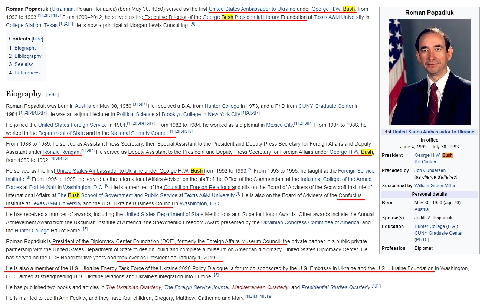
Task: Edit the Biography section
Action: point(53,95)
